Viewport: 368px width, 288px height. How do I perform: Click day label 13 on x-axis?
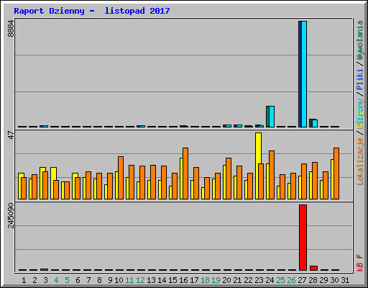151,280
